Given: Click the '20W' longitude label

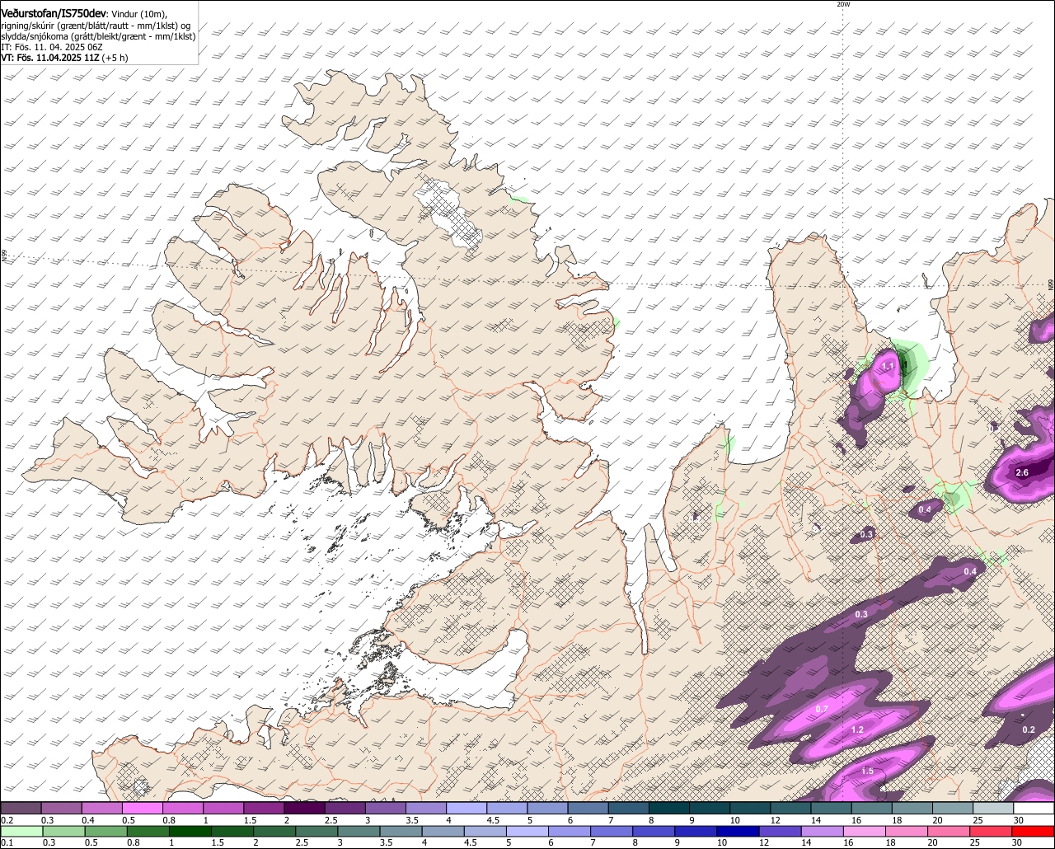Looking at the screenshot, I should [843, 4].
